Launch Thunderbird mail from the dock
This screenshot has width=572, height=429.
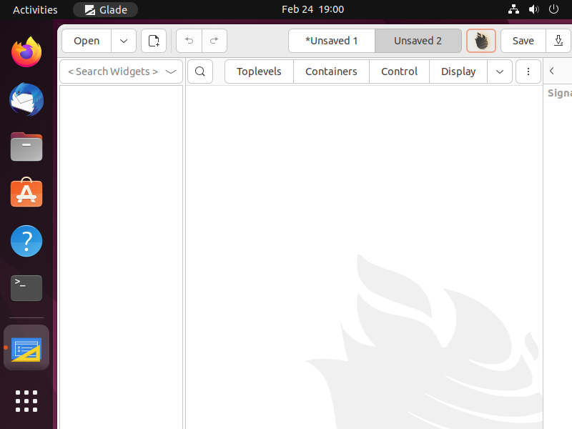(26, 99)
